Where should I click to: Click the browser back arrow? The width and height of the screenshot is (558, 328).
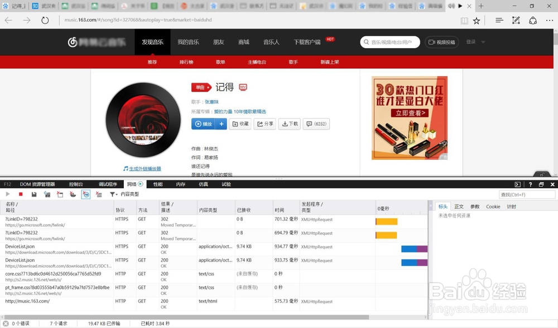(x=8, y=20)
